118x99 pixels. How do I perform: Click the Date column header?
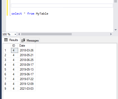(27, 46)
